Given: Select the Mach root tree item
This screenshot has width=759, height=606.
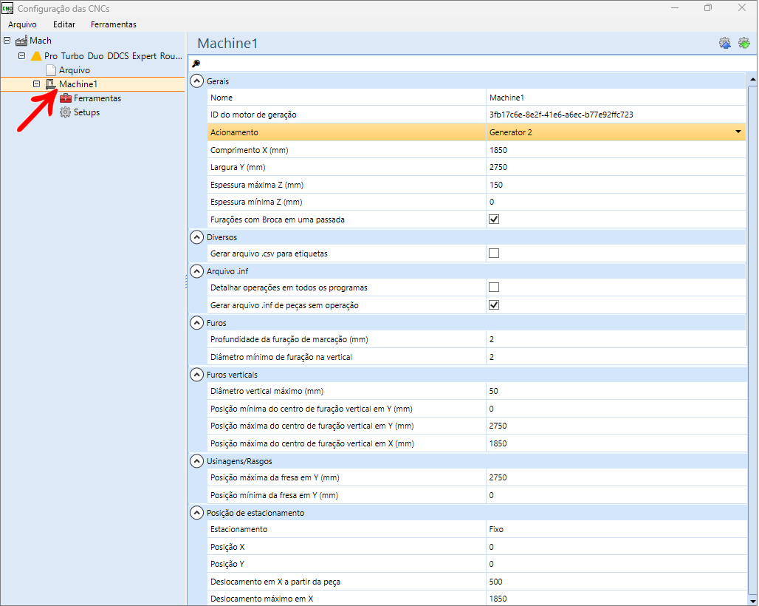Looking at the screenshot, I should click(40, 41).
